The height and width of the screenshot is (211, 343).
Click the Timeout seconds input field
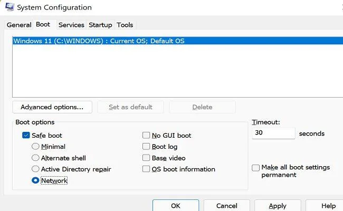273,133
